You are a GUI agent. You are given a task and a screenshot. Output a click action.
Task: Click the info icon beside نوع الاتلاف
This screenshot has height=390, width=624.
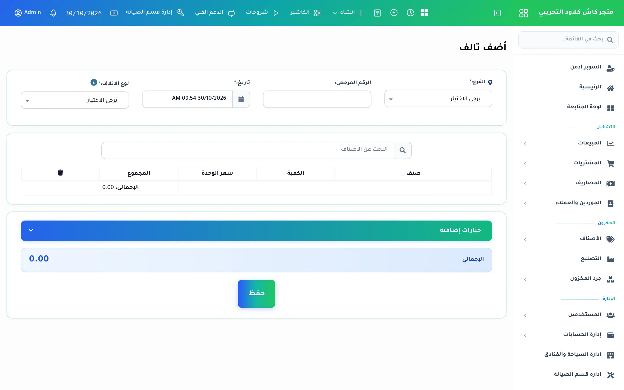(94, 82)
